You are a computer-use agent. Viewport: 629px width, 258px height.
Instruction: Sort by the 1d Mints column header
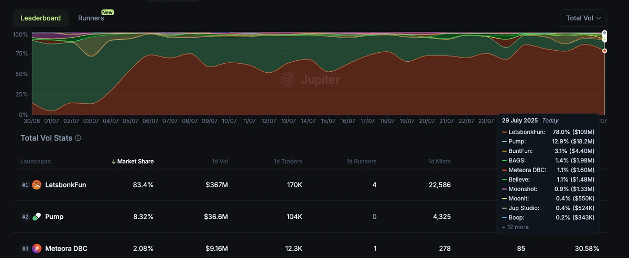pyautogui.click(x=439, y=162)
